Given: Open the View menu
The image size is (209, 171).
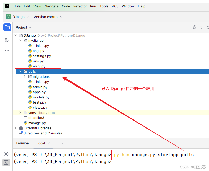Looking at the screenshot, I should point(37,6).
